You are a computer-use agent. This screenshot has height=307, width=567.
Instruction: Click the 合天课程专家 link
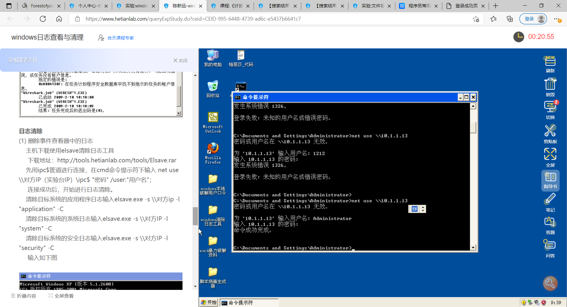coord(120,38)
